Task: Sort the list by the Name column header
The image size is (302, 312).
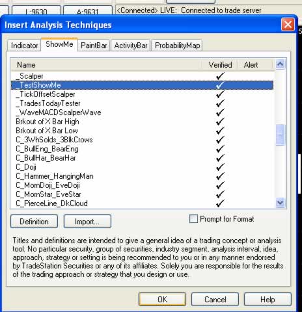Action: (106, 65)
